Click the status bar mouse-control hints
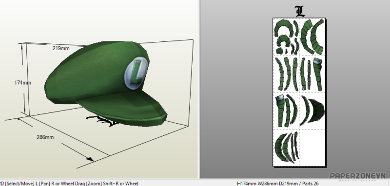Viewport: 390px width, 186px height. [x=69, y=184]
